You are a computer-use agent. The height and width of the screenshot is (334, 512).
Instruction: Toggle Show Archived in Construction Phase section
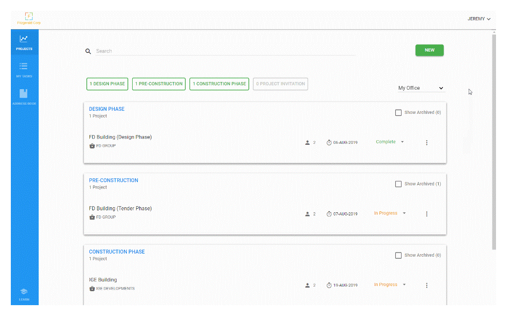point(398,255)
